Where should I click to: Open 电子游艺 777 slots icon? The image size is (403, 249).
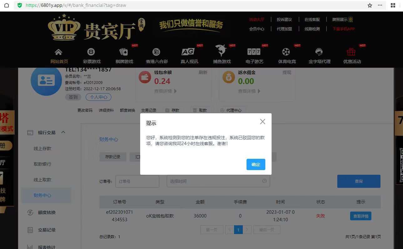point(254,52)
